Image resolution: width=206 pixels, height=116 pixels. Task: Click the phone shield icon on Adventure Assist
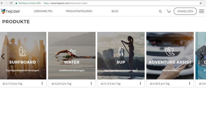pos(170,51)
